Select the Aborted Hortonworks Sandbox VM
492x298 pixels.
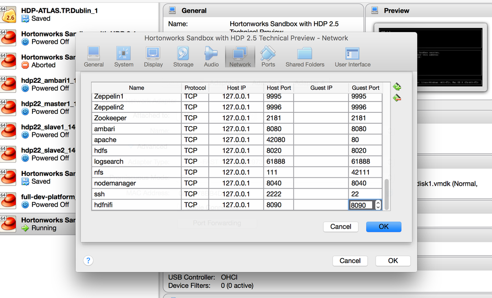click(37, 61)
